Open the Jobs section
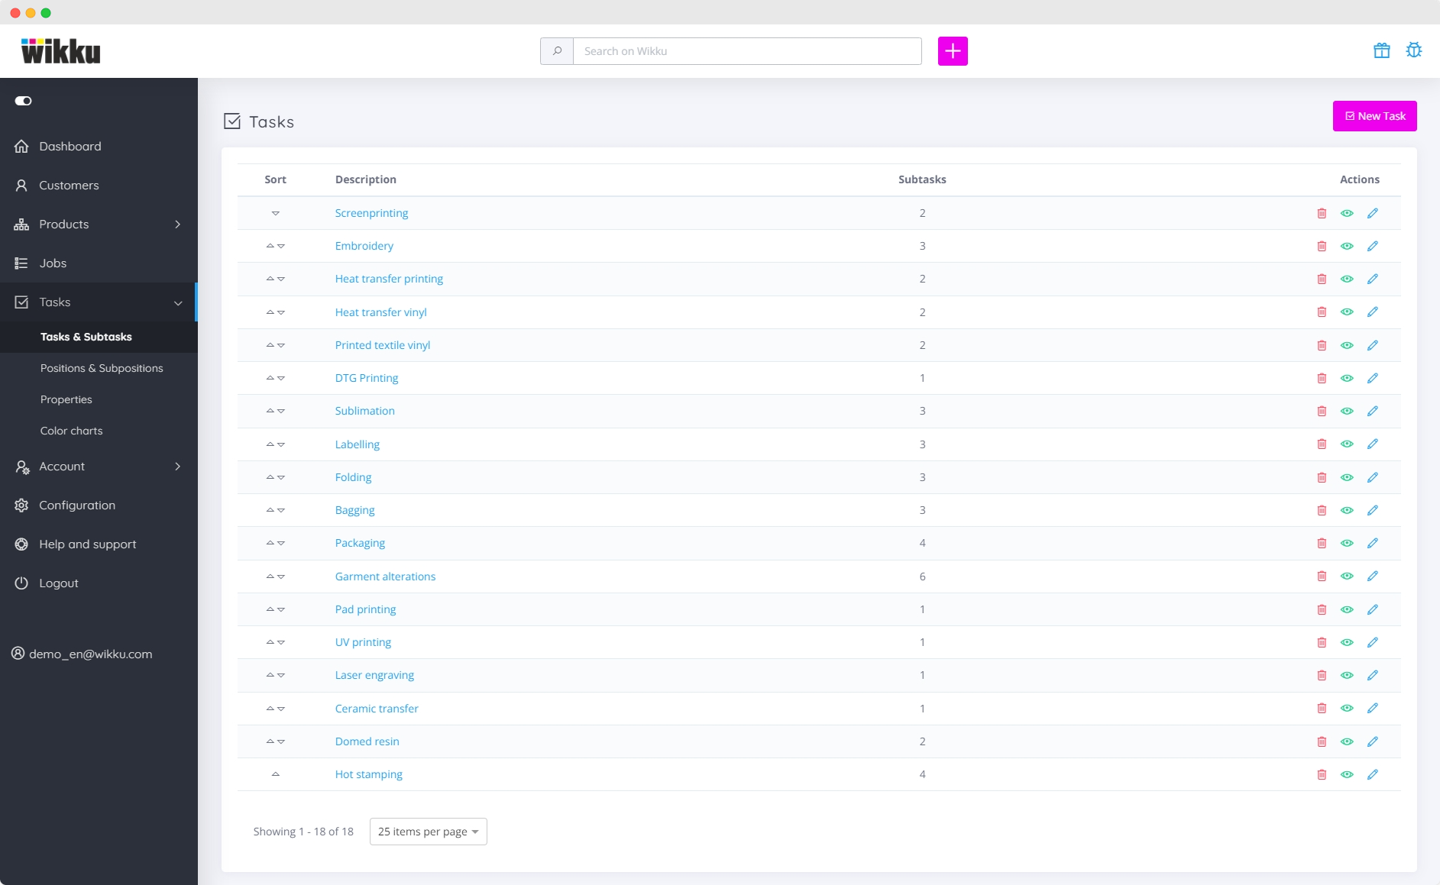Image resolution: width=1440 pixels, height=885 pixels. tap(53, 263)
